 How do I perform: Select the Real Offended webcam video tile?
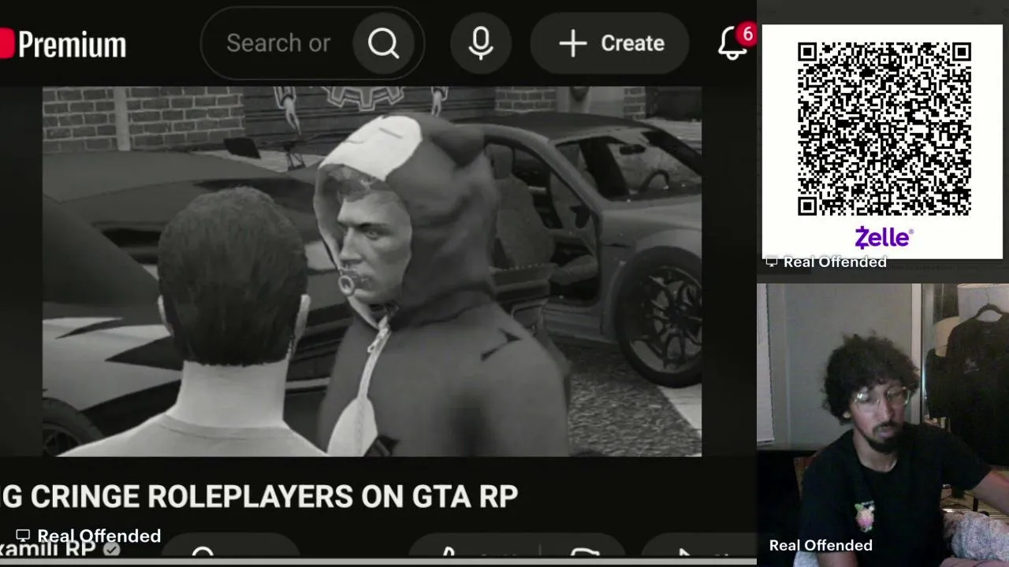(883, 425)
